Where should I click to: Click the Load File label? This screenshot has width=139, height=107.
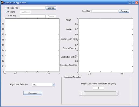(x=86, y=11)
